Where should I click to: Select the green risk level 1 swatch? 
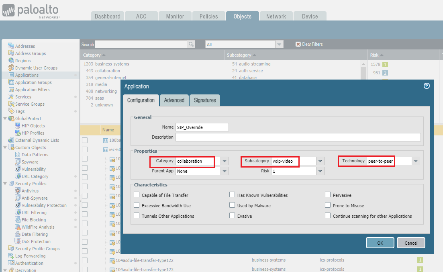385,64
